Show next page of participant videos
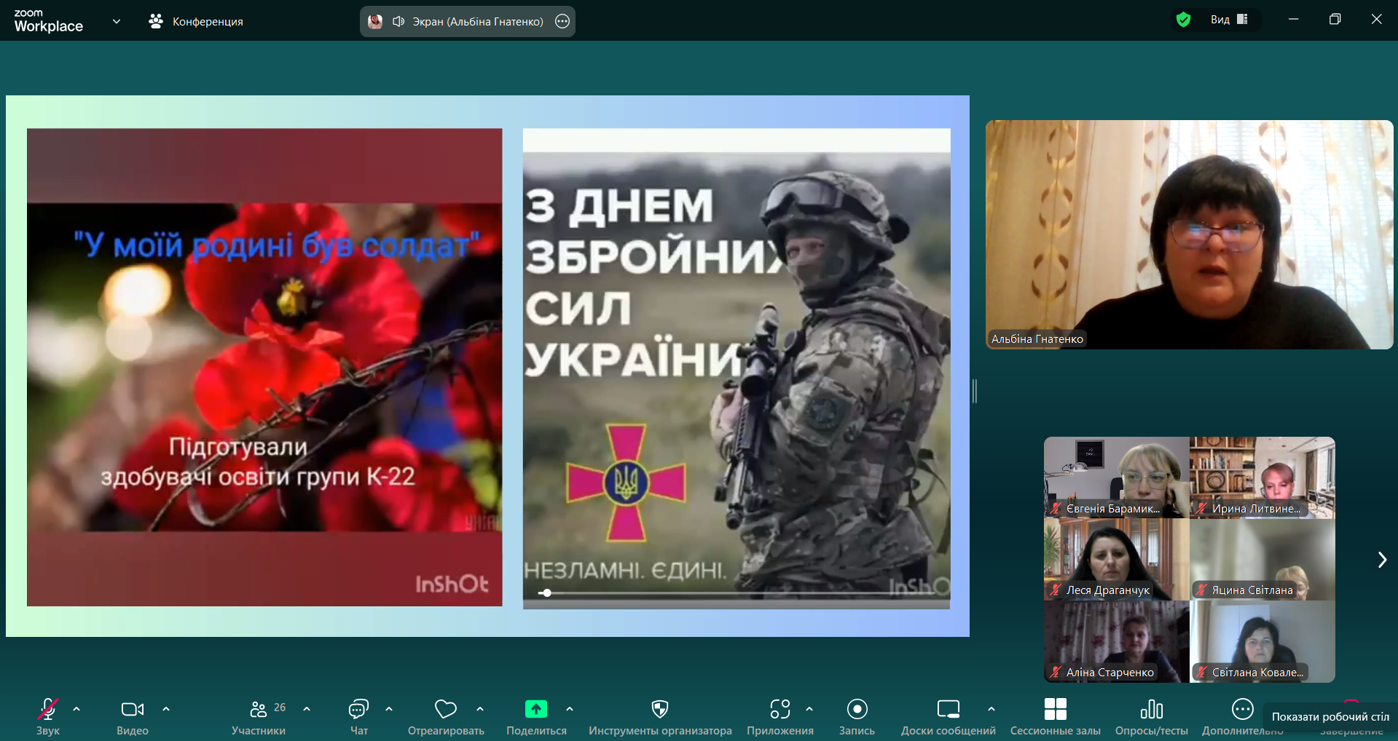The height and width of the screenshot is (741, 1398). coord(1382,560)
